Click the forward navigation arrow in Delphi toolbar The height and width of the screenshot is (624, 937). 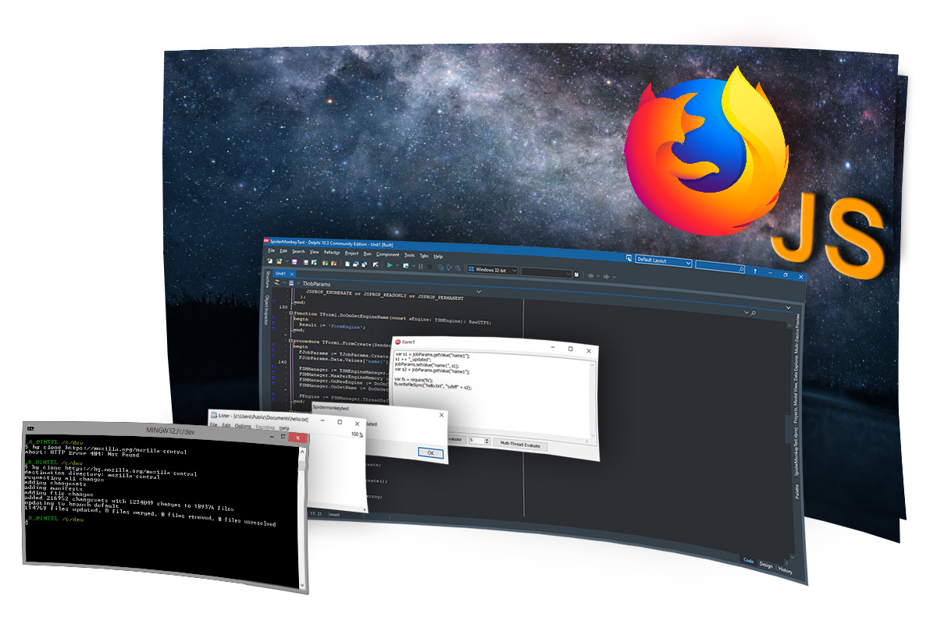[606, 276]
